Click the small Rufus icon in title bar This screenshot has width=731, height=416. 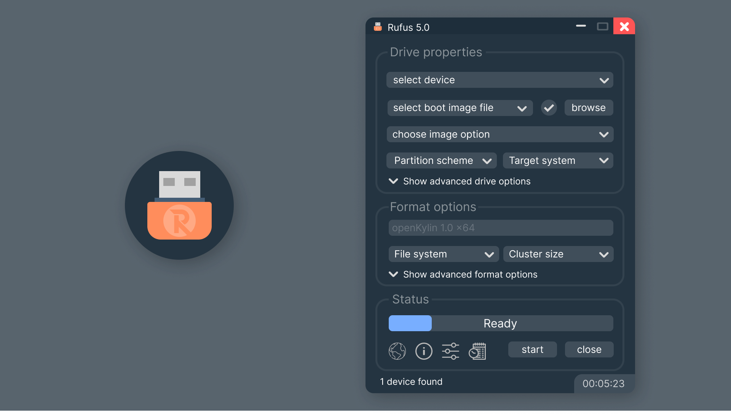click(378, 27)
